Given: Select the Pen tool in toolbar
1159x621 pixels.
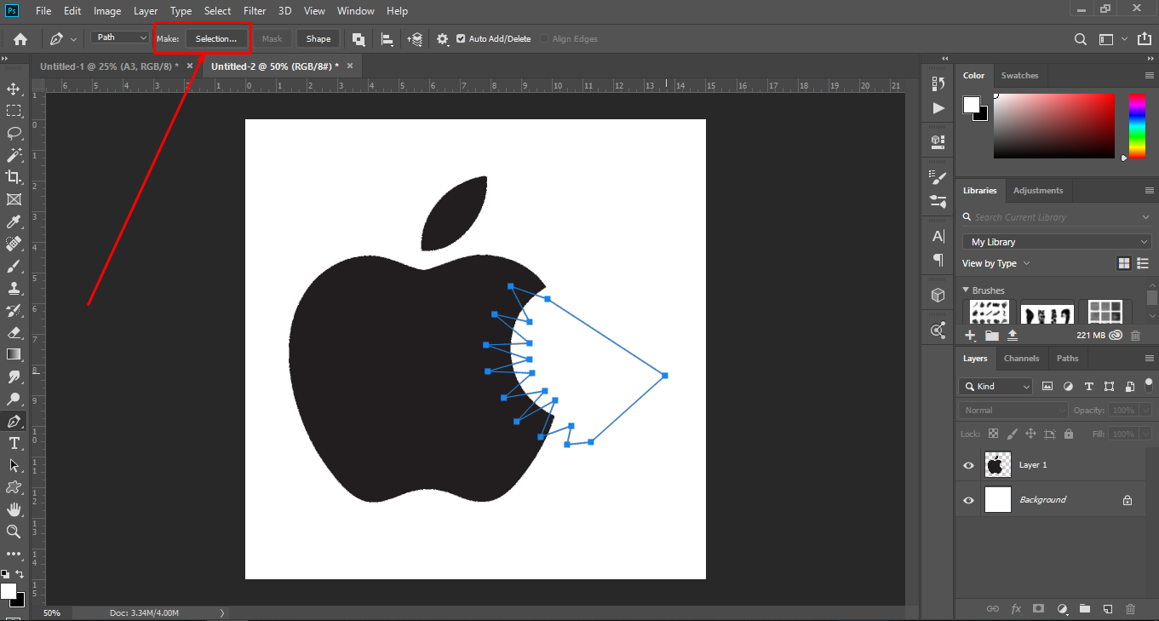Looking at the screenshot, I should [14, 421].
